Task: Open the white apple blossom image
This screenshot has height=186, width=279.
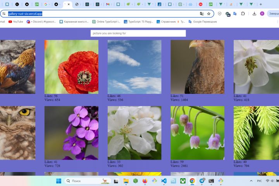Action: [134, 133]
